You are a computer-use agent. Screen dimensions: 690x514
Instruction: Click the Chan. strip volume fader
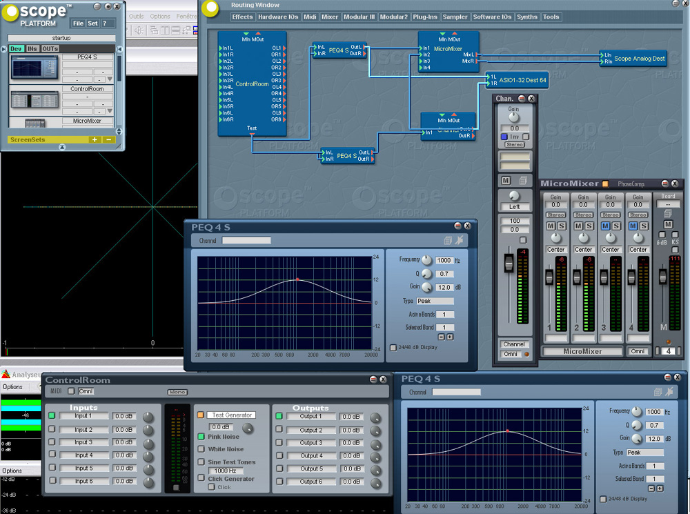(x=509, y=263)
